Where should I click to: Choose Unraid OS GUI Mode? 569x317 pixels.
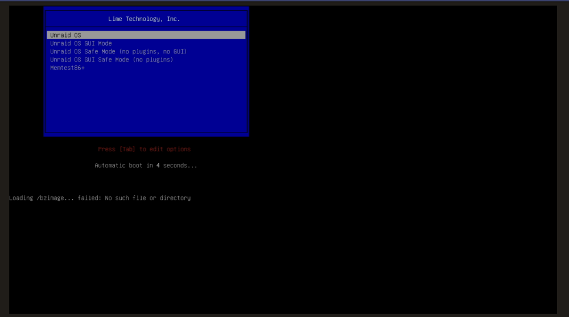tap(81, 43)
